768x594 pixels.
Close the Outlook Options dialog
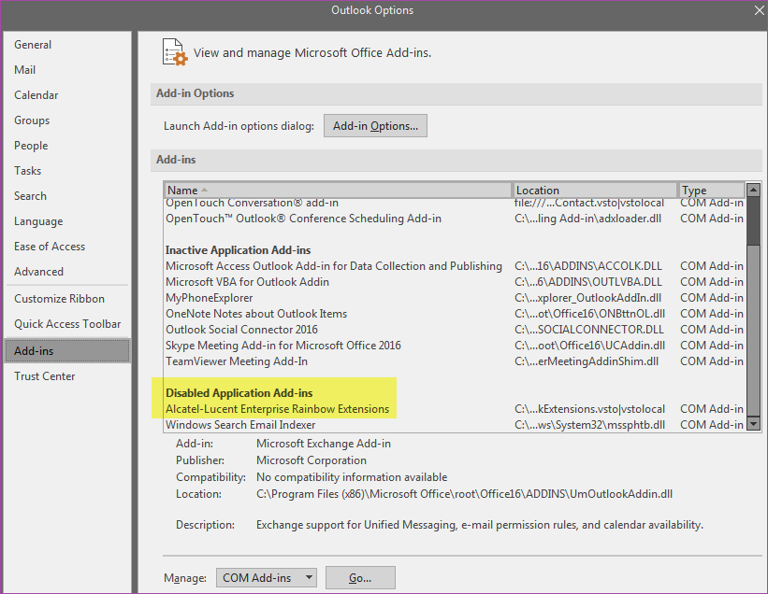click(x=759, y=10)
